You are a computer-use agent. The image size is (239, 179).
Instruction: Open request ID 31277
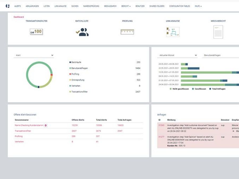pos(161,137)
